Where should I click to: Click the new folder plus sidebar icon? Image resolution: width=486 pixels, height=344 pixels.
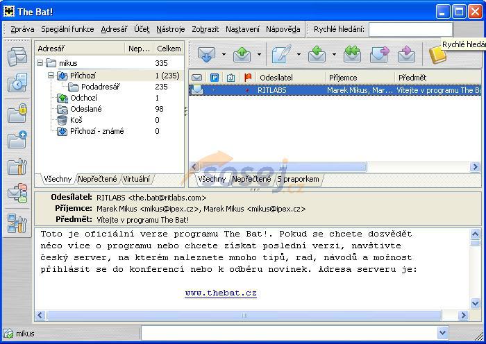pos(17,139)
